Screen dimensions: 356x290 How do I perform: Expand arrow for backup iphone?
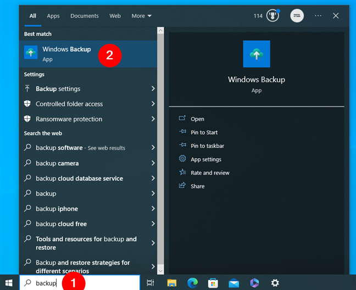[153, 209]
